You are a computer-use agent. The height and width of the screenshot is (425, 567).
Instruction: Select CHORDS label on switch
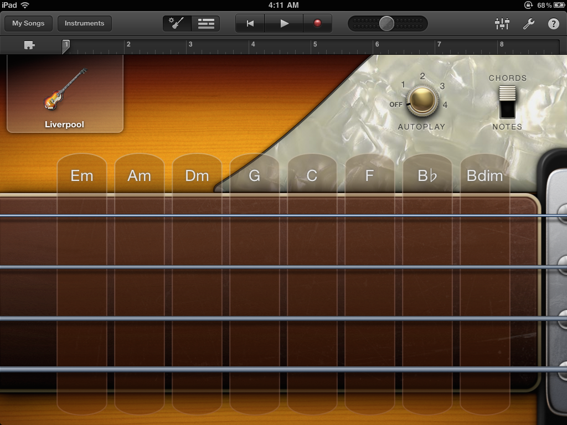508,78
